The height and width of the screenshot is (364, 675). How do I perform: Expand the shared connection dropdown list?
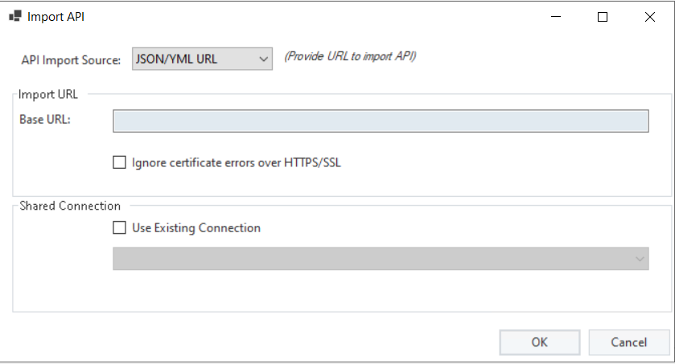point(380,259)
